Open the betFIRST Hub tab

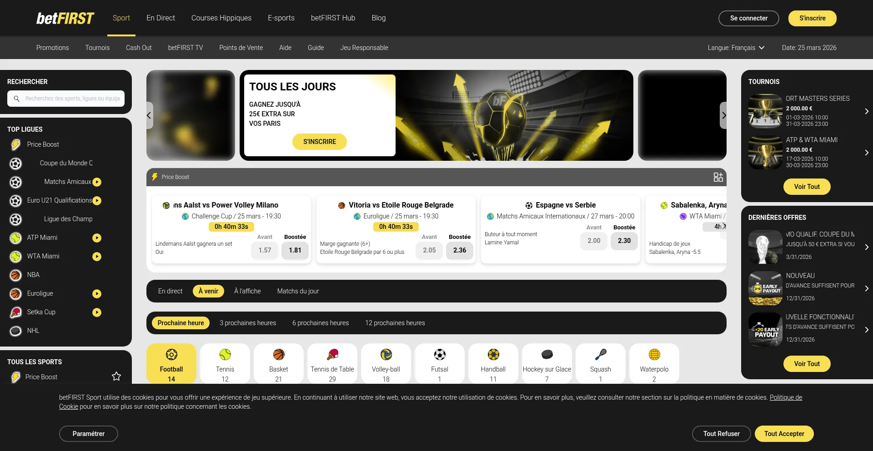(333, 18)
